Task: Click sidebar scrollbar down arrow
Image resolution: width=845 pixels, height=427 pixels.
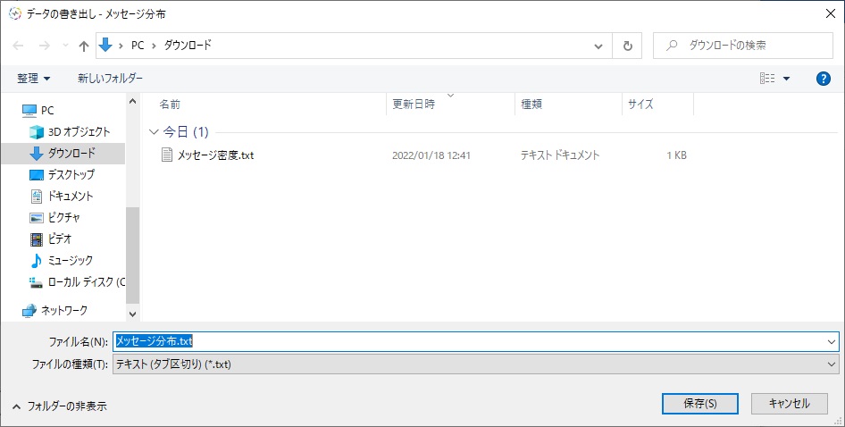Action: coord(132,314)
